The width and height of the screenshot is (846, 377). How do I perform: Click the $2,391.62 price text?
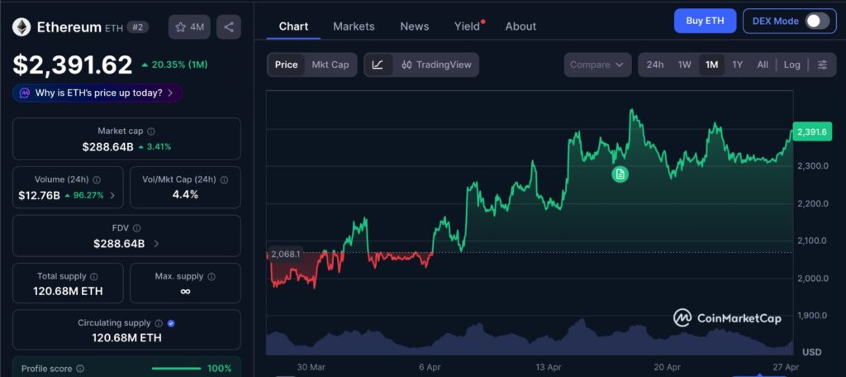(73, 64)
